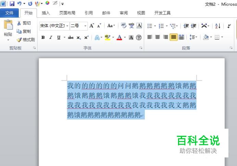
Task: Open the 文件 File tab
Action: coord(9,13)
